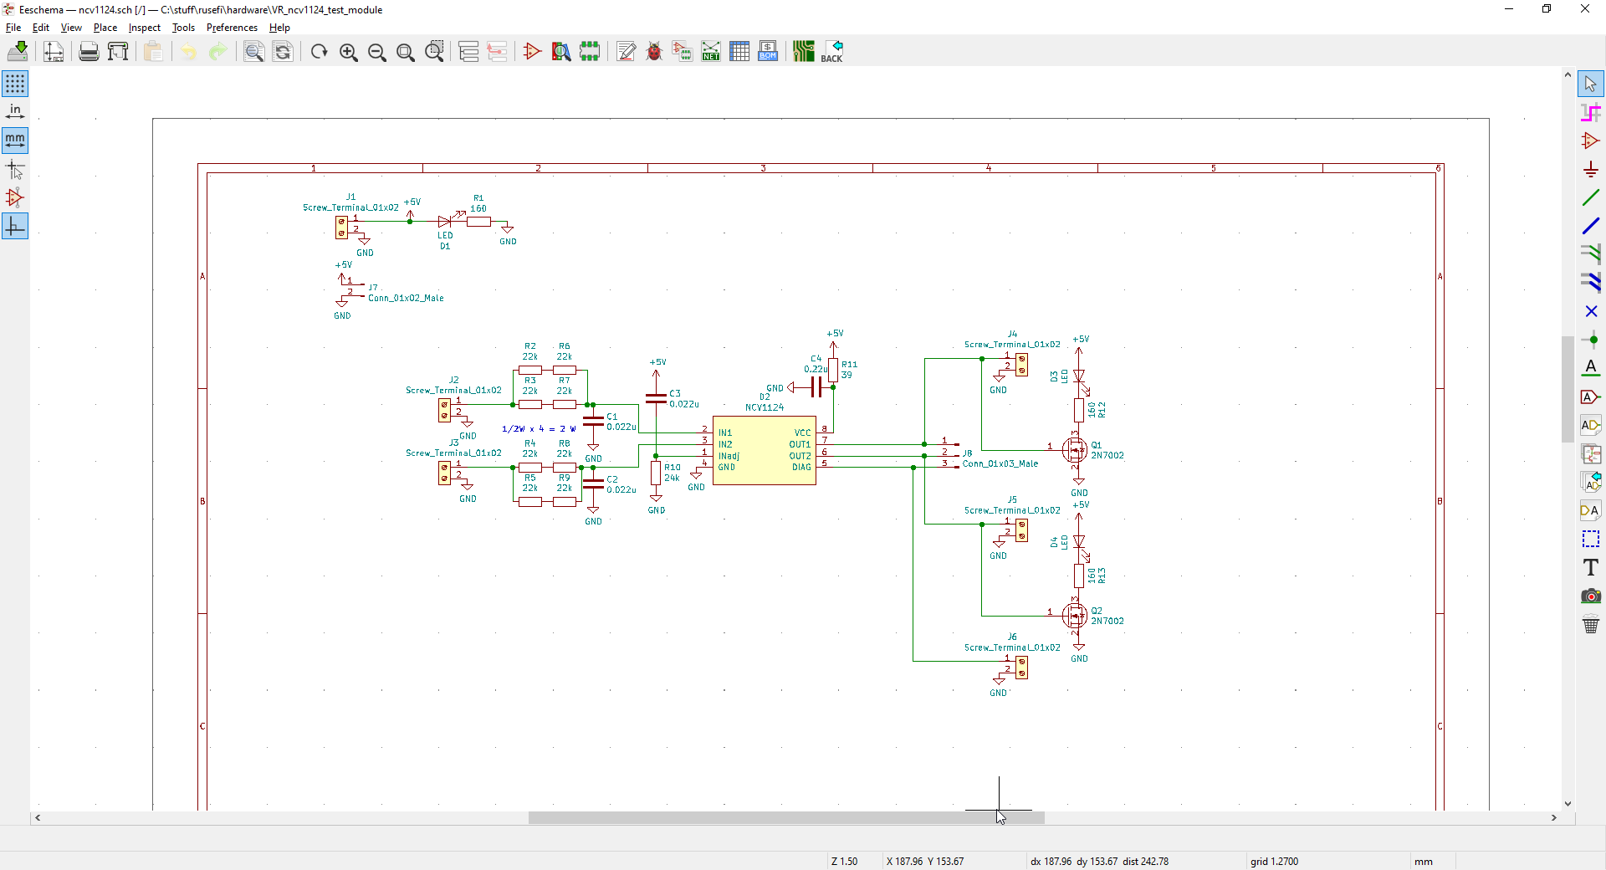Zoom in on the schematic
This screenshot has width=1606, height=870.
pyautogui.click(x=349, y=52)
